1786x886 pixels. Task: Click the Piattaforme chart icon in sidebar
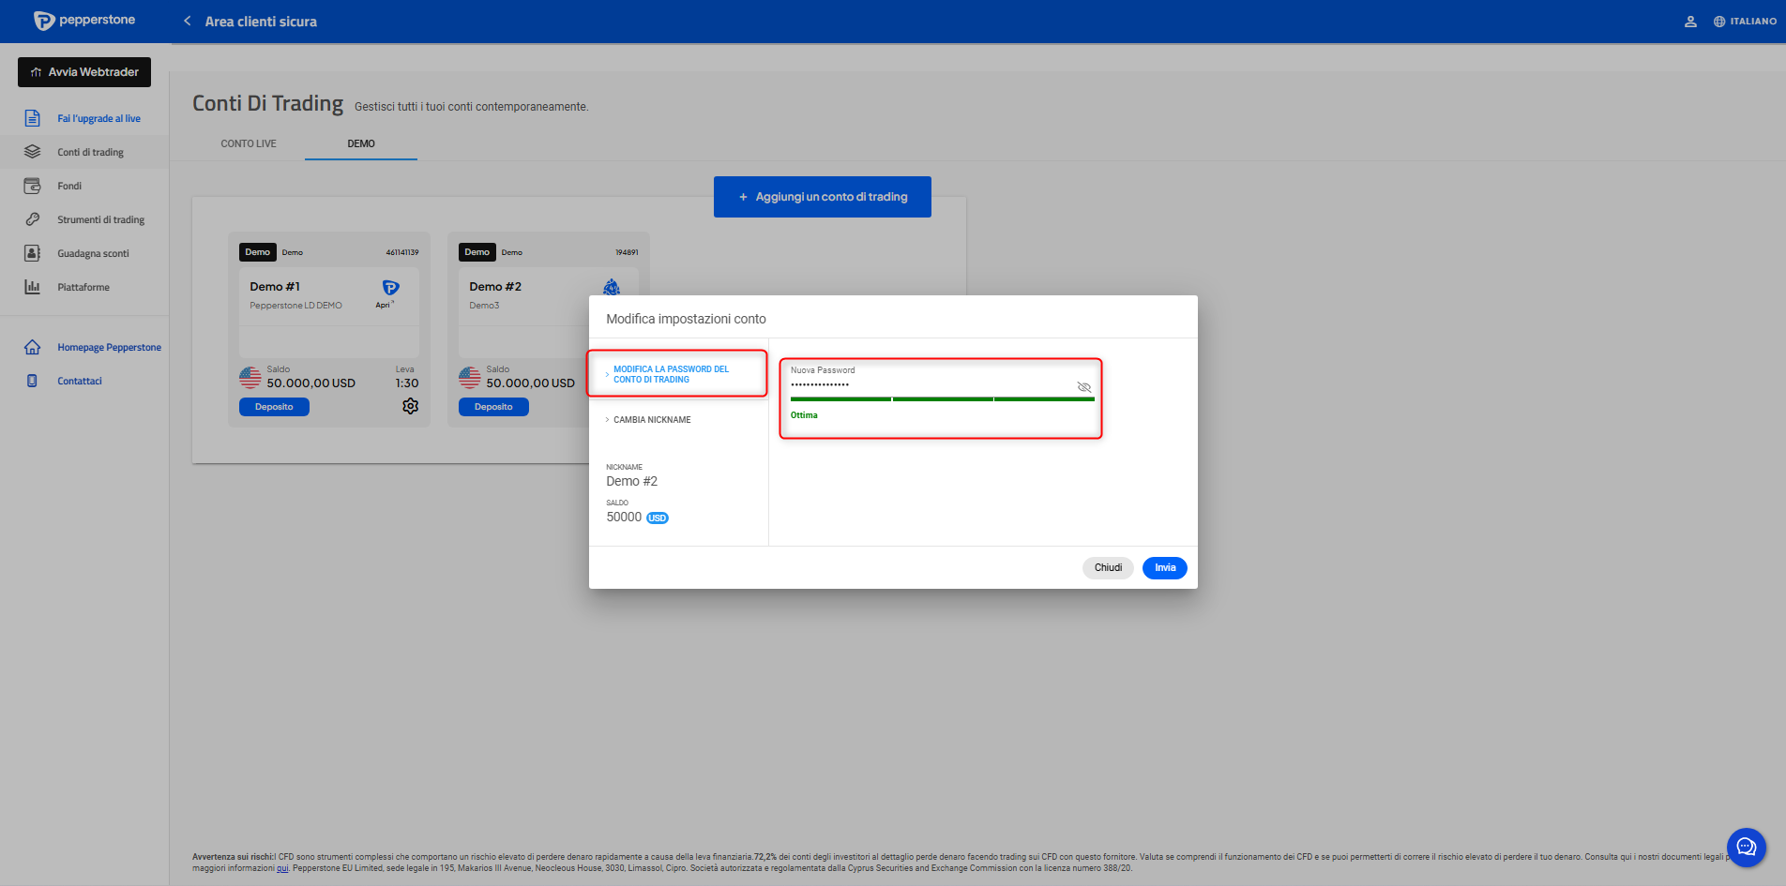click(33, 287)
